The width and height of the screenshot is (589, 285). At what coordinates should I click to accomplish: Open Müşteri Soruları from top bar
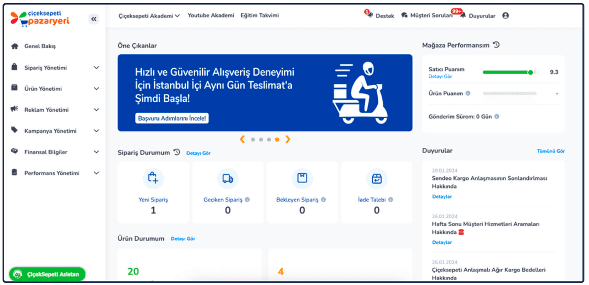coord(431,16)
